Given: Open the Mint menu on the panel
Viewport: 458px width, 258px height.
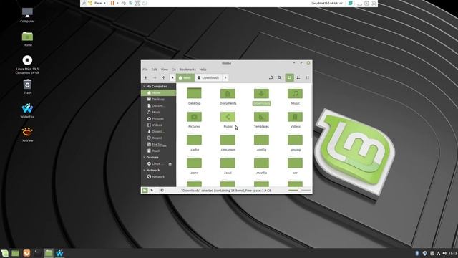Looking at the screenshot, I should tap(5, 253).
